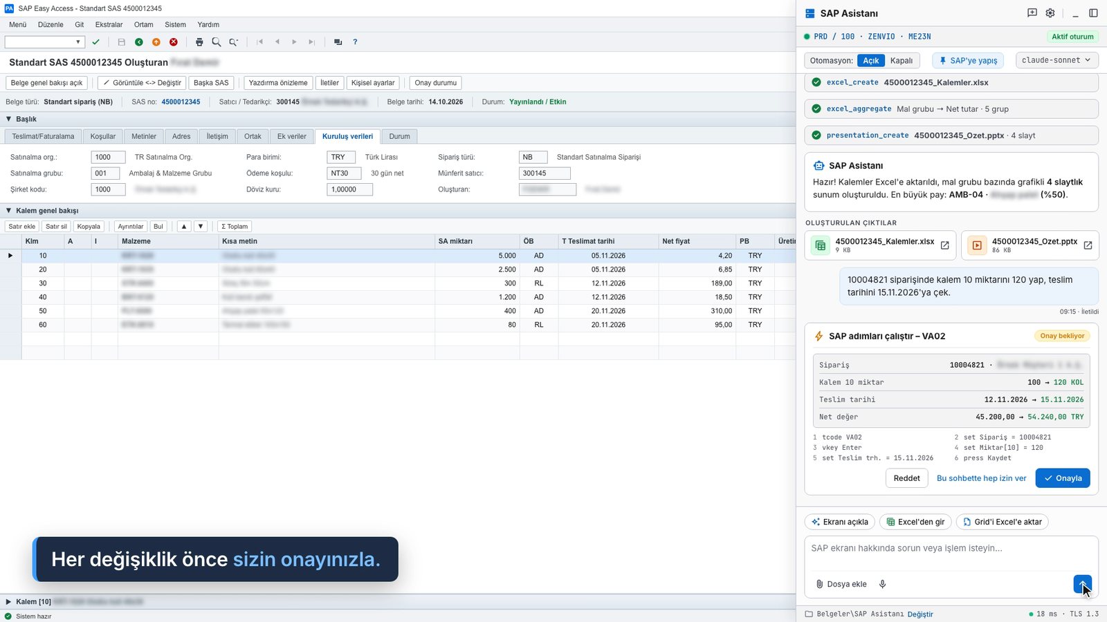
Task: Open the SAP command field dropdown
Action: point(77,42)
